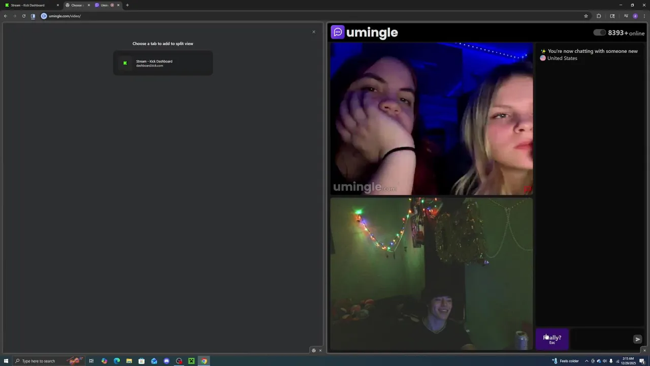Click the OneDrive cloud tray icon
Image resolution: width=650 pixels, height=366 pixels.
pyautogui.click(x=599, y=361)
